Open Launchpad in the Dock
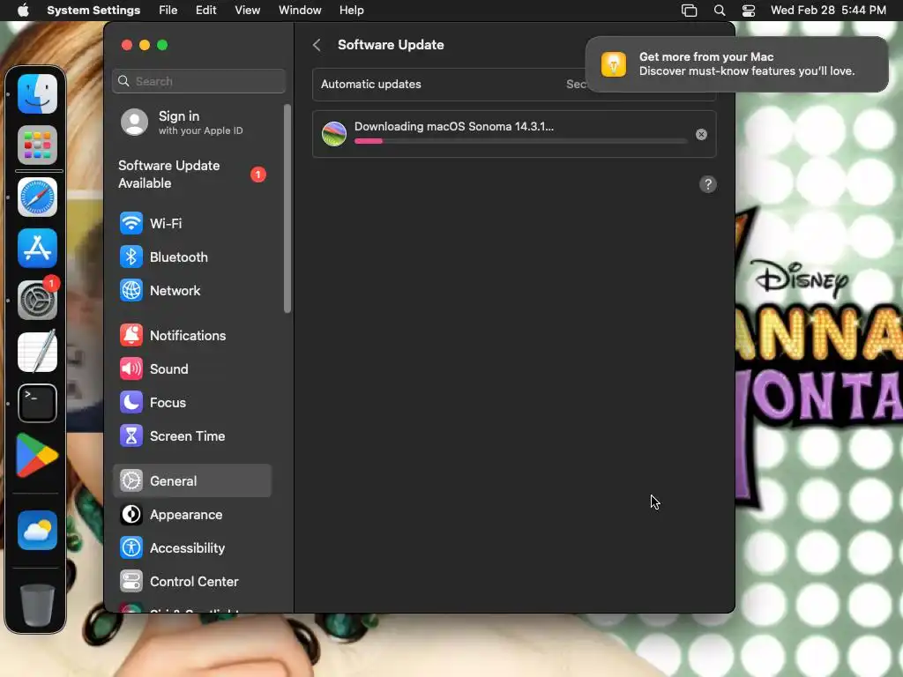Screen dimensions: 903x677 point(37,145)
